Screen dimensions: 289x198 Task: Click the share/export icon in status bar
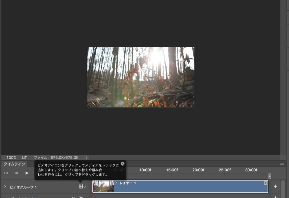click(24, 157)
